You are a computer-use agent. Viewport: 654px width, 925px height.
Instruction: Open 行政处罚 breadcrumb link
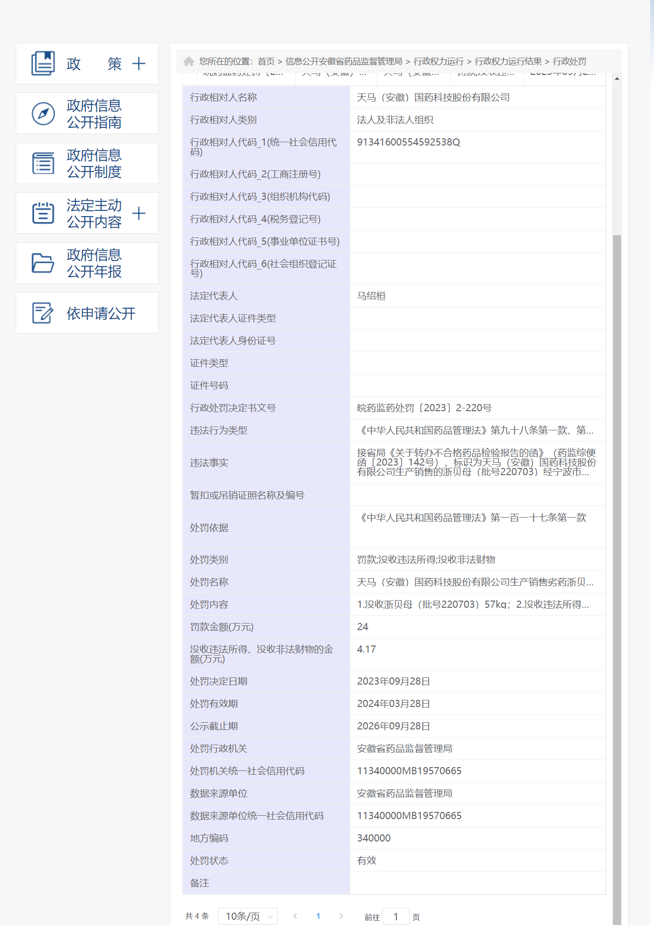(570, 62)
